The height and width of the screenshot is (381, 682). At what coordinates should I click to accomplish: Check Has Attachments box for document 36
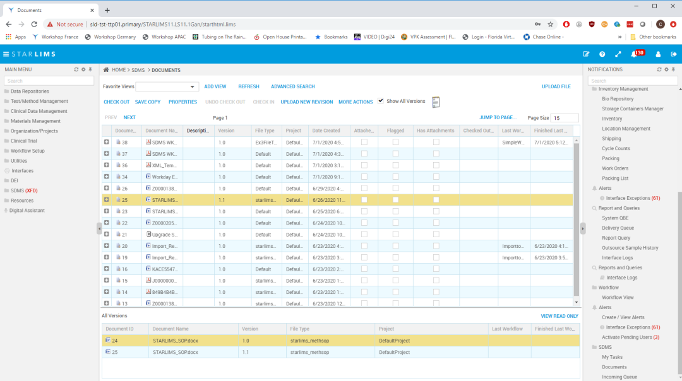(436, 165)
